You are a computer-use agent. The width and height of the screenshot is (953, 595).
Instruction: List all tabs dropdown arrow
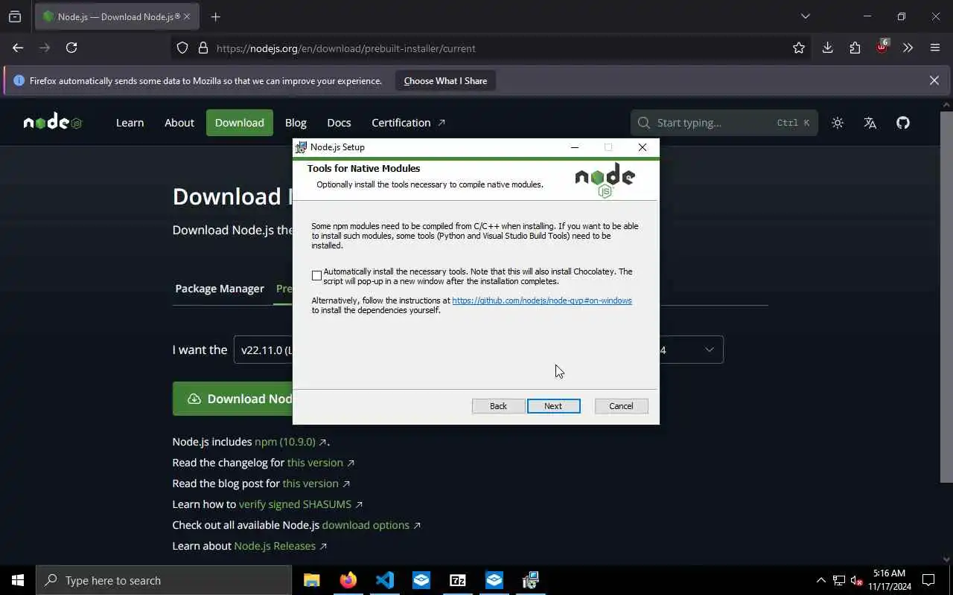click(x=805, y=16)
